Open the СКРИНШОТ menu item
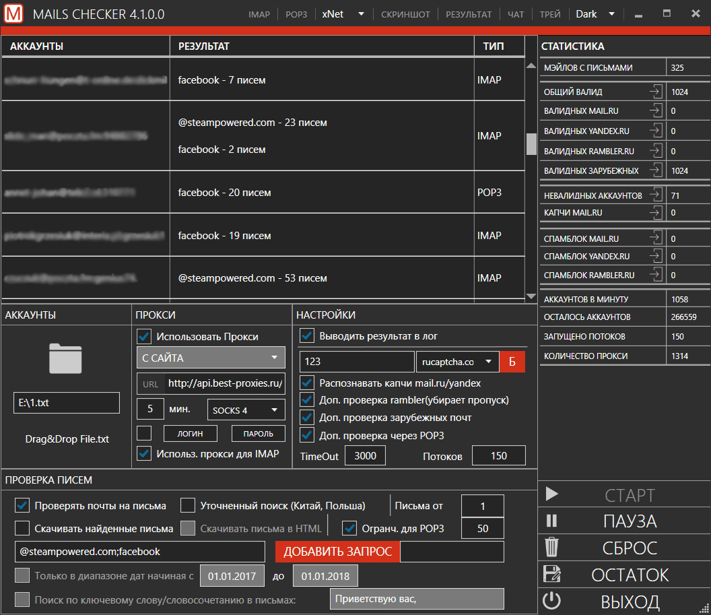The width and height of the screenshot is (711, 615). click(x=405, y=14)
